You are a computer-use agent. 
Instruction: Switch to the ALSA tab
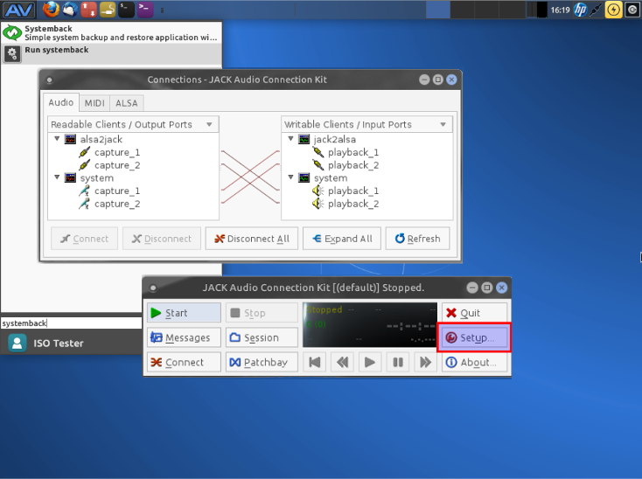tap(127, 103)
